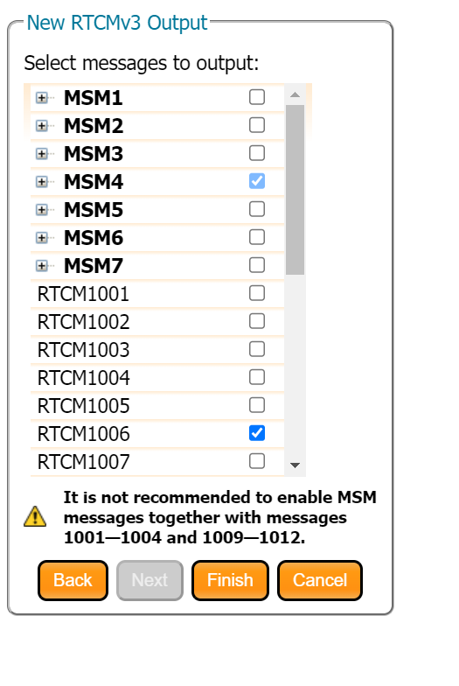Click the yellow warning triangle icon
459x686 pixels.
(35, 516)
